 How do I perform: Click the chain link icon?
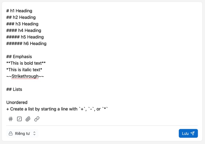[x=37, y=119]
